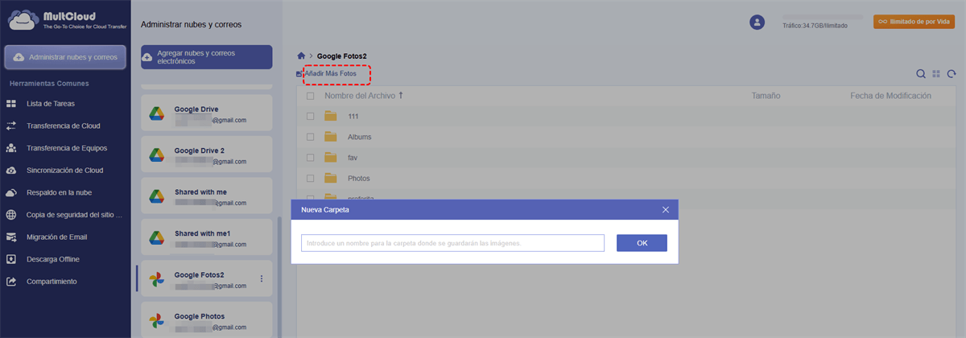Viewport: 966px width, 338px height.
Task: Click the Google Drive 2 logo icon
Action: 156,155
